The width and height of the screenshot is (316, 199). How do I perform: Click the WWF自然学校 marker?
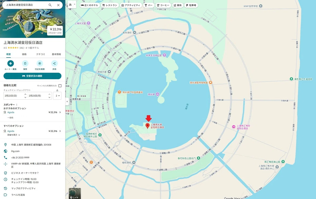coord(261,6)
